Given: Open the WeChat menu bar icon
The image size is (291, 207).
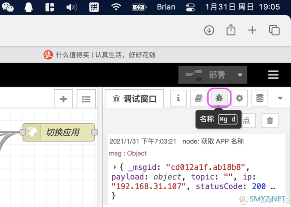Looking at the screenshot, I should click(8, 7).
